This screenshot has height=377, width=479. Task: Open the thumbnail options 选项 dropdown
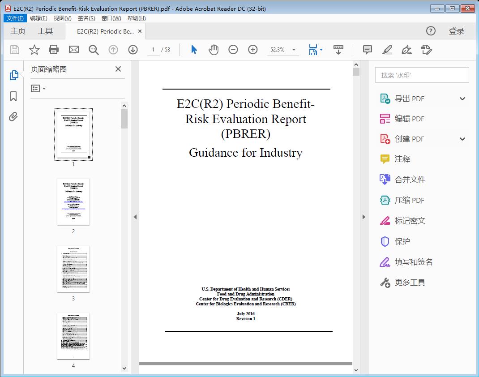37,88
